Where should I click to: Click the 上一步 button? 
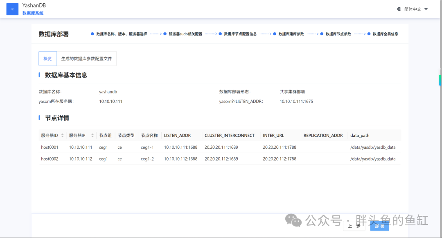click(354, 226)
